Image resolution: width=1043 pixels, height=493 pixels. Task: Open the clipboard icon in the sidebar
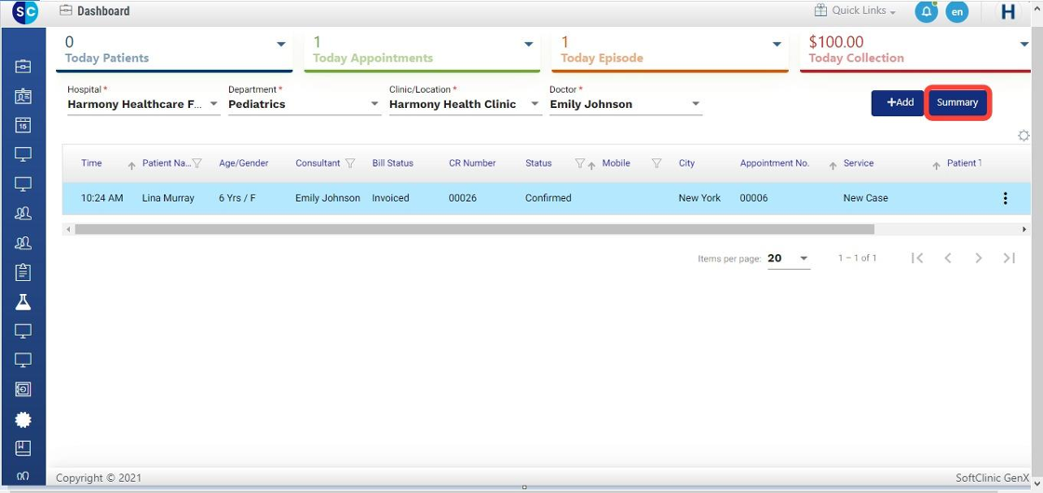point(22,272)
